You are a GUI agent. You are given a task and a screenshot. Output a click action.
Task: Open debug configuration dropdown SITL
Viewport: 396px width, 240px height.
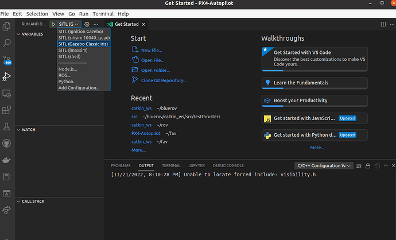[x=69, y=24]
